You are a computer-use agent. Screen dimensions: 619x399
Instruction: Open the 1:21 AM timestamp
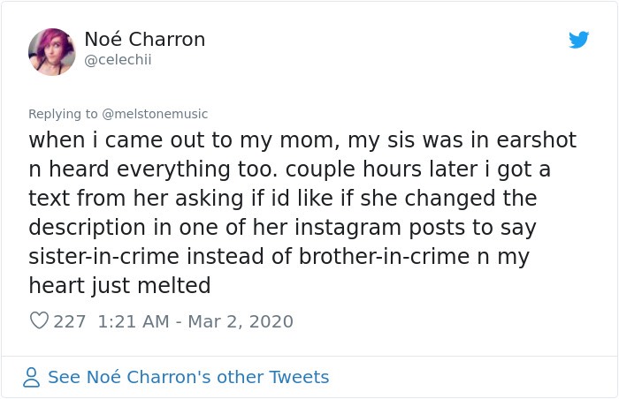(x=134, y=321)
